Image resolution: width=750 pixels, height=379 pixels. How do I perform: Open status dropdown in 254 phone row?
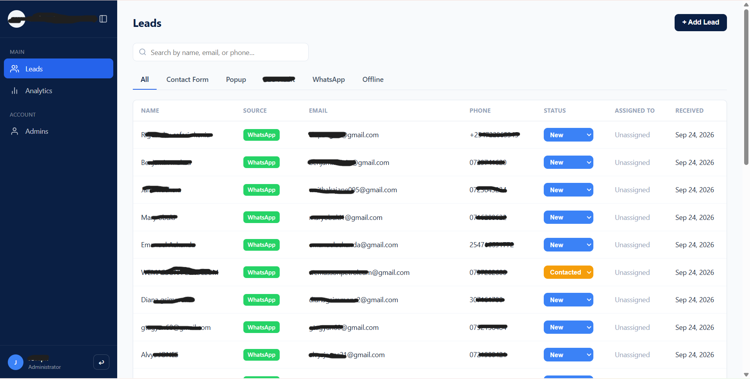[x=568, y=245]
